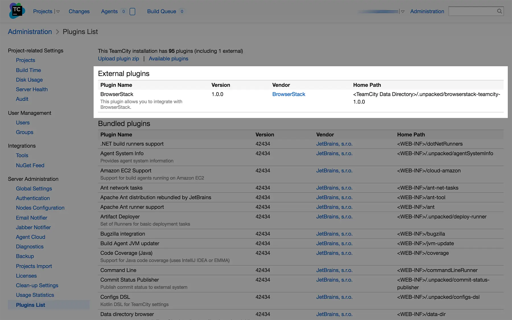Image resolution: width=512 pixels, height=320 pixels.
Task: Open the Agents page
Action: [109, 11]
